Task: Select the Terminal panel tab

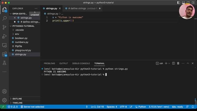Action: click(x=99, y=63)
